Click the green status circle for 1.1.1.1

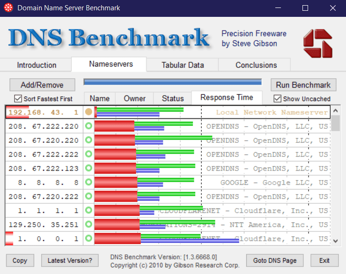[88, 210]
